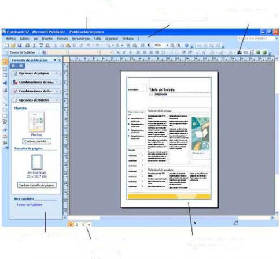Click the Cambiar plantilla button
The width and height of the screenshot is (280, 259).
[36, 141]
